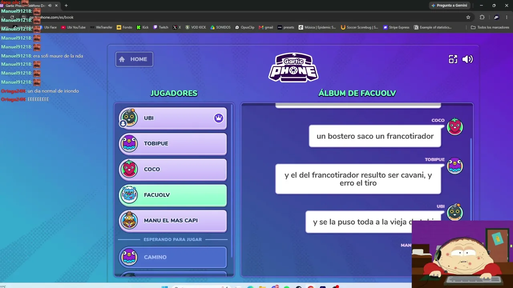Select player COCO in the players list

coord(173,169)
